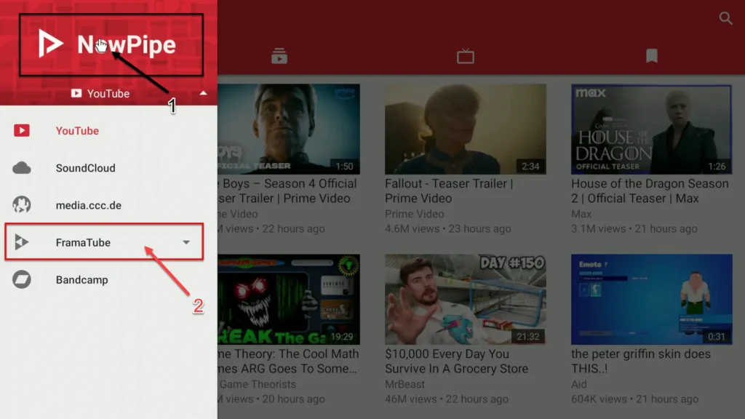Click the red YouTube play icon in the list
This screenshot has width=745, height=419.
coord(22,131)
